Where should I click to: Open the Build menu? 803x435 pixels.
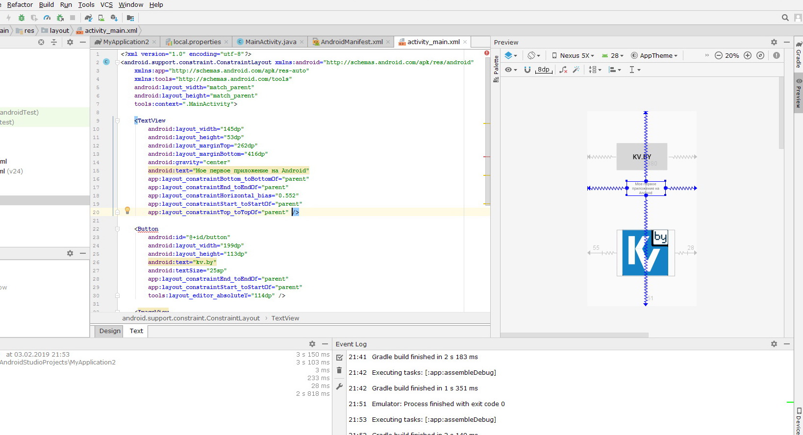pos(47,4)
